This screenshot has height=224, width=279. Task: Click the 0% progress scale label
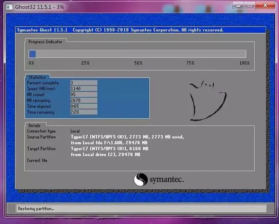pyautogui.click(x=31, y=63)
